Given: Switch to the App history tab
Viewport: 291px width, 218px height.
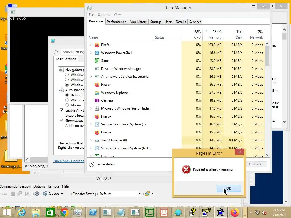Looking at the screenshot, I should (x=138, y=22).
